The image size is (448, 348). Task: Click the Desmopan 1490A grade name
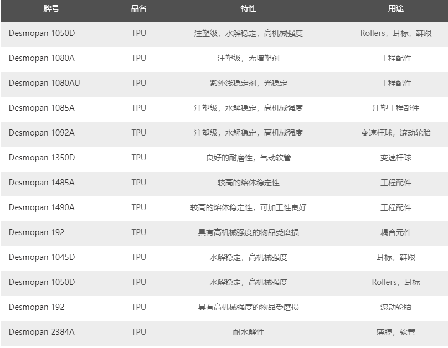point(42,207)
